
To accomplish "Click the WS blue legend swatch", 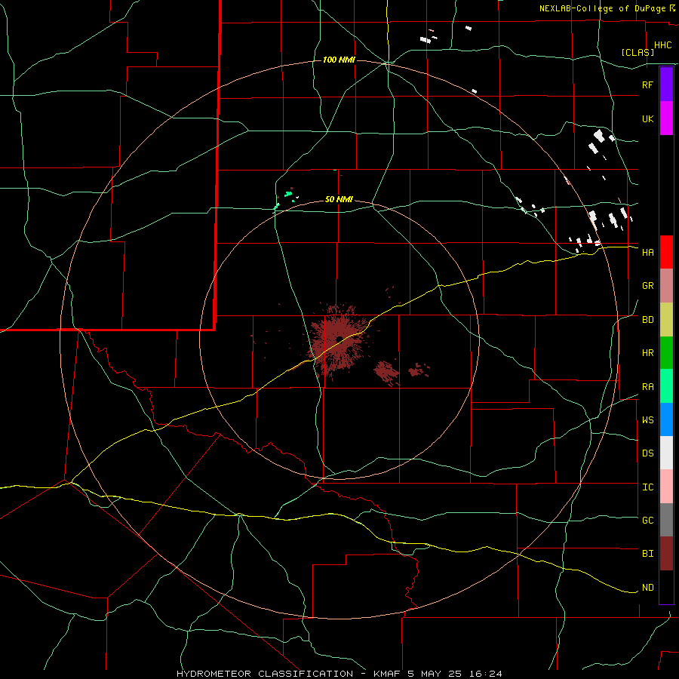I will [666, 419].
